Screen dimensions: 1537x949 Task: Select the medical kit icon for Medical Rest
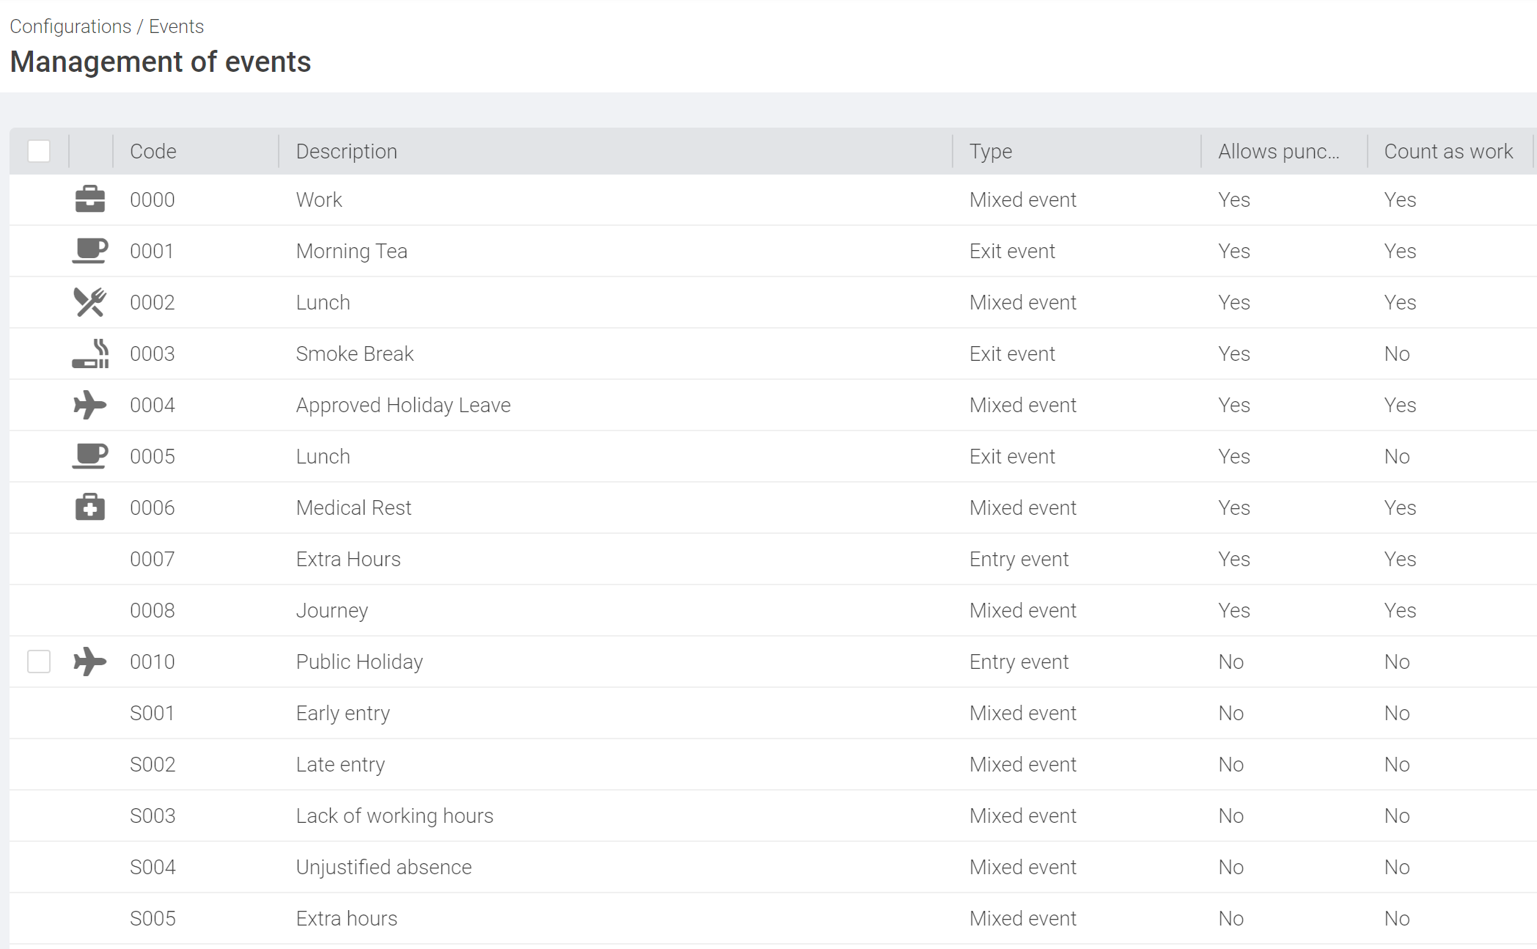pos(89,507)
